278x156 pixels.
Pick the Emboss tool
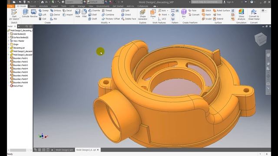(56, 10)
